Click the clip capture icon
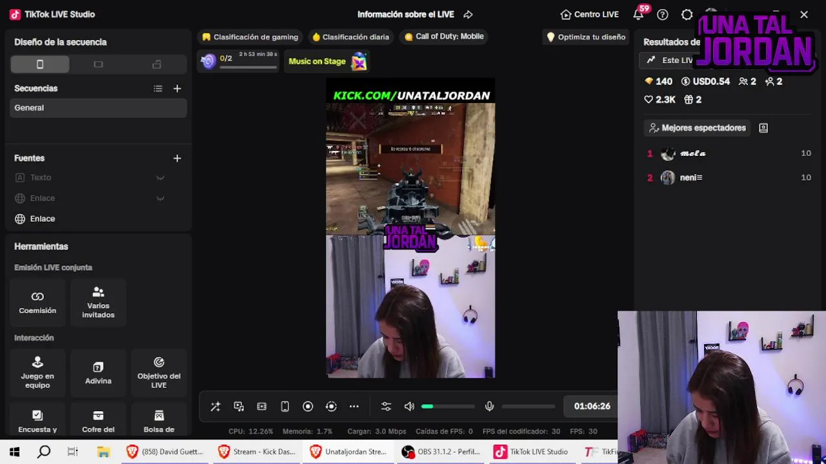This screenshot has height=464, width=826. point(261,407)
